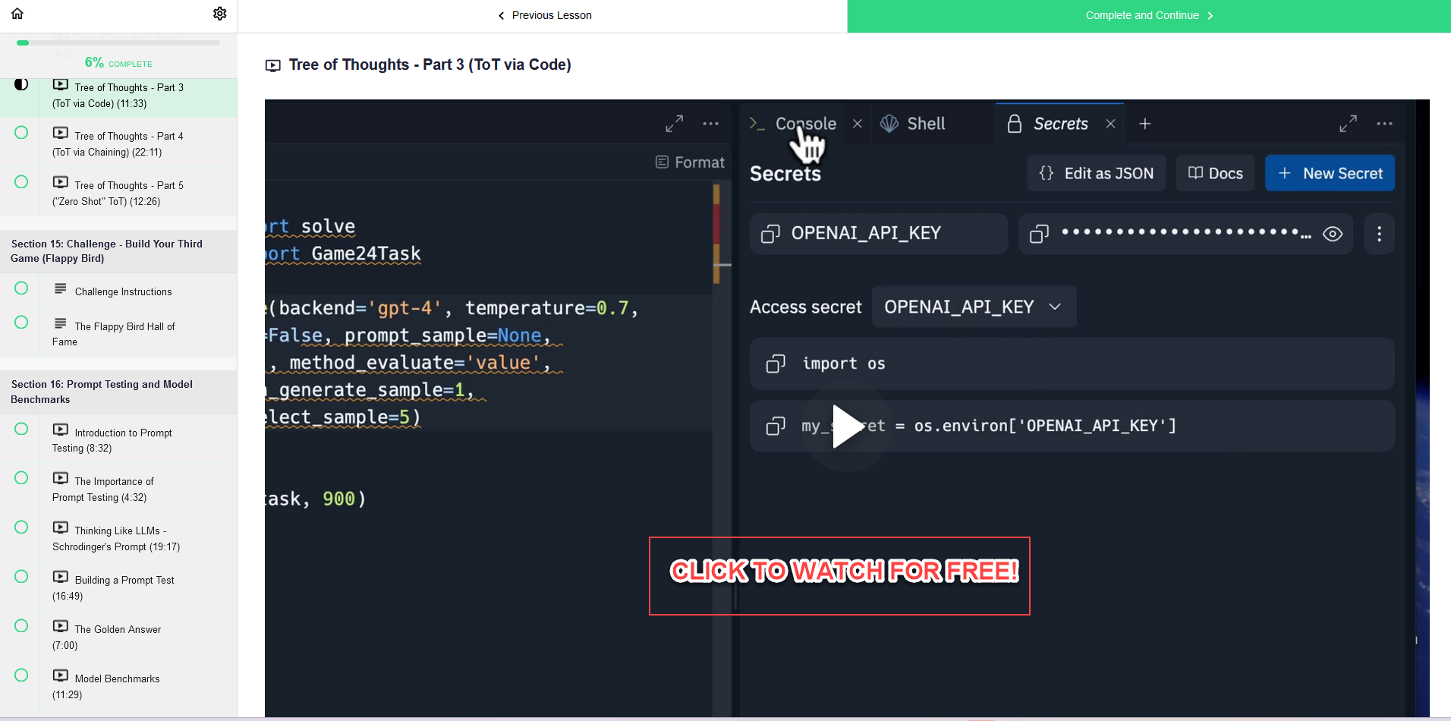Viewport: 1451px width, 721px height.
Task: Copy the os.environ snippet
Action: pos(776,427)
